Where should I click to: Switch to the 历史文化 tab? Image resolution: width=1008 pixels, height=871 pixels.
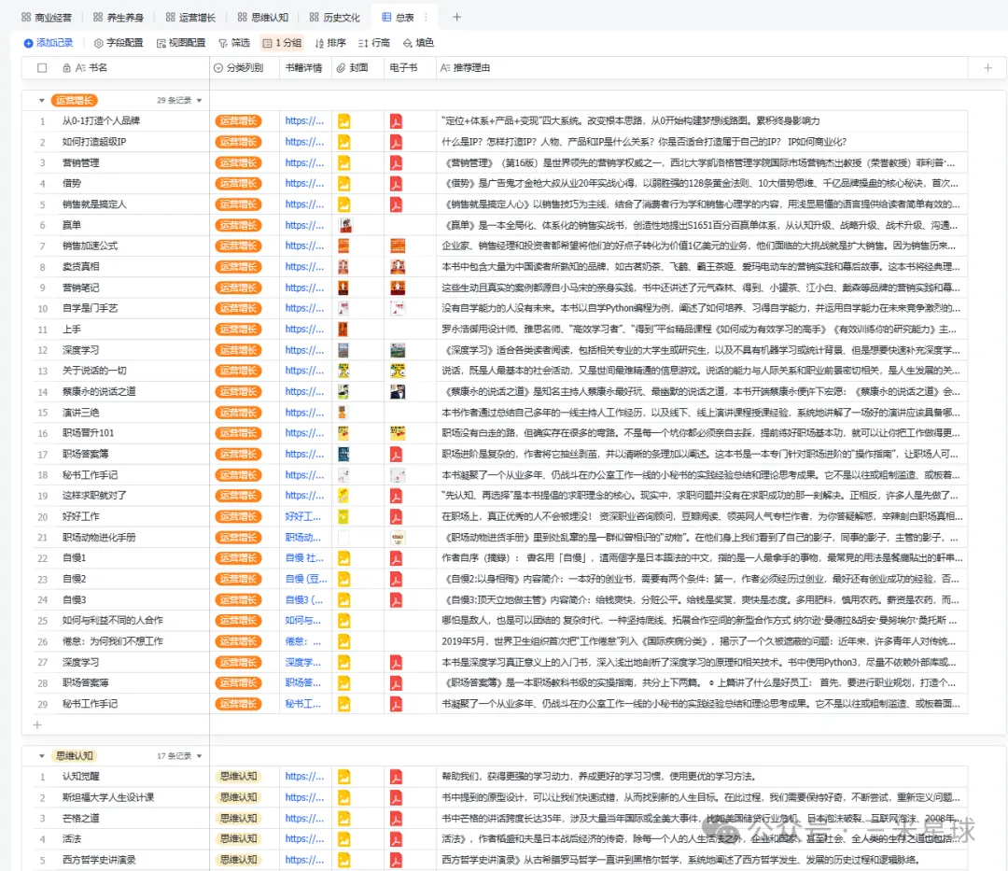(334, 17)
